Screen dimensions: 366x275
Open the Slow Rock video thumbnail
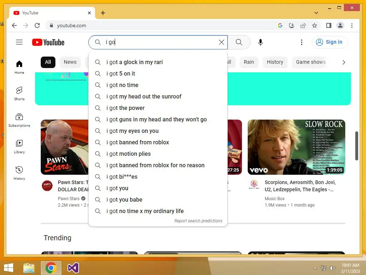[x=296, y=147]
